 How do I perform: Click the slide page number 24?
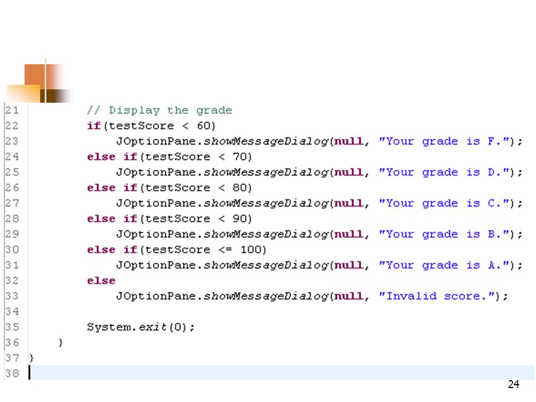coord(514,385)
